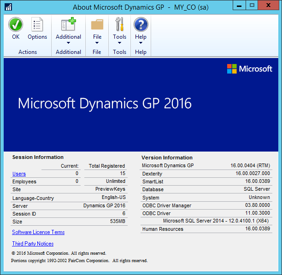This screenshot has height=275, width=282.
Task: Click the Language-Country value English-US
Action: (x=114, y=197)
